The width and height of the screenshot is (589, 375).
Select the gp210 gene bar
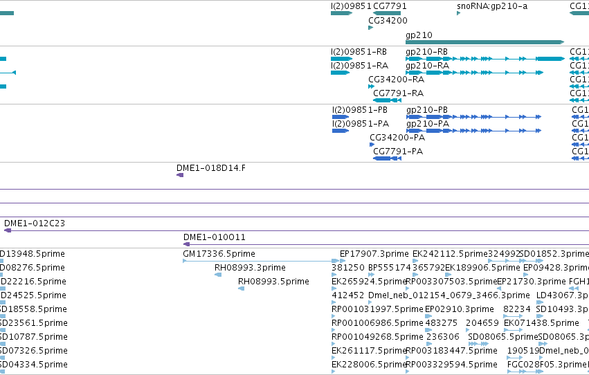tap(485, 42)
